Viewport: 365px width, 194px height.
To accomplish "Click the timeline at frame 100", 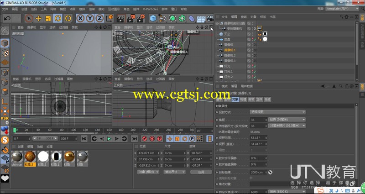I will pos(73,130).
